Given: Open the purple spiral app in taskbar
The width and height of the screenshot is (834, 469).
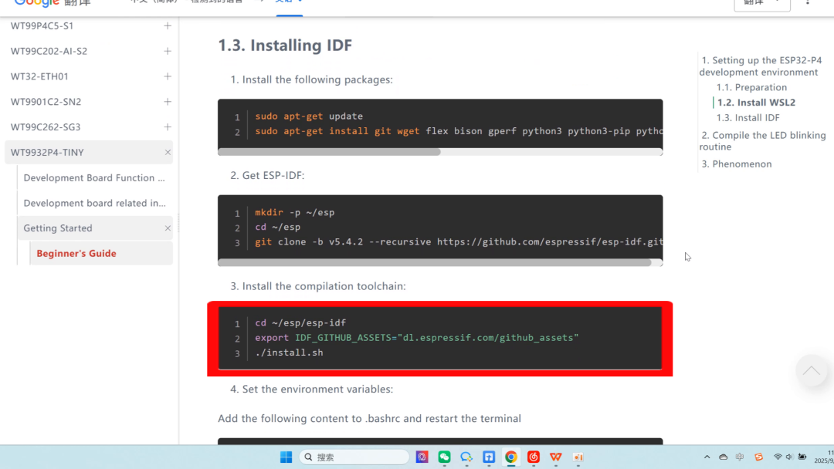Looking at the screenshot, I should [x=422, y=457].
